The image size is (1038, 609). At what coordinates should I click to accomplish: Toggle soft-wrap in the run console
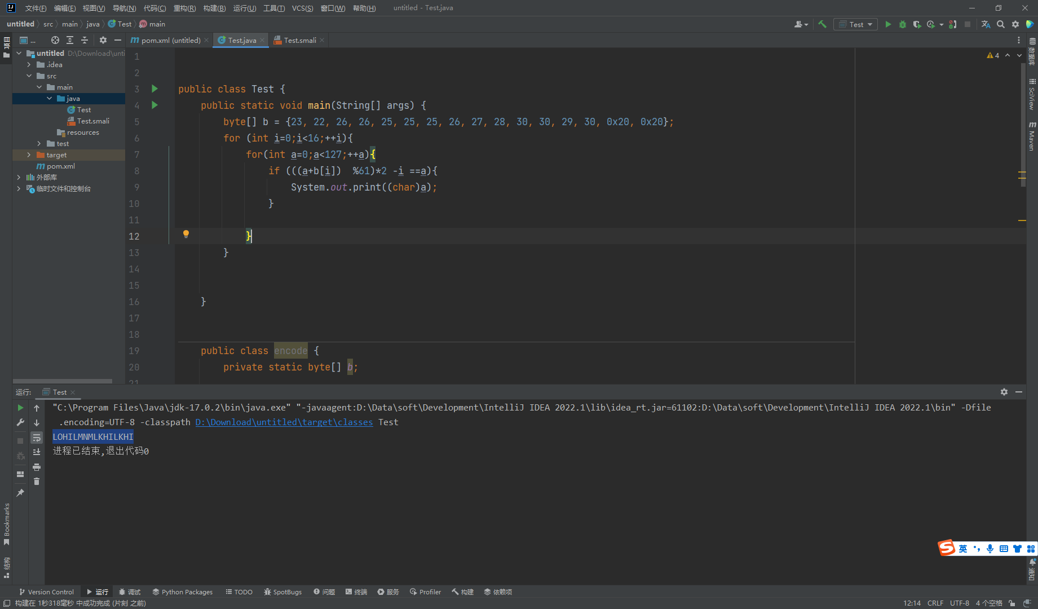click(x=37, y=438)
